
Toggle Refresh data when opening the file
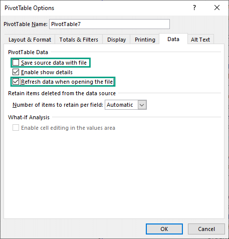(x=16, y=82)
